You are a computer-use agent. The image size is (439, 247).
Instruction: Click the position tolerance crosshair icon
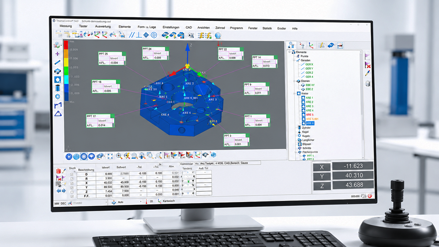146,35
